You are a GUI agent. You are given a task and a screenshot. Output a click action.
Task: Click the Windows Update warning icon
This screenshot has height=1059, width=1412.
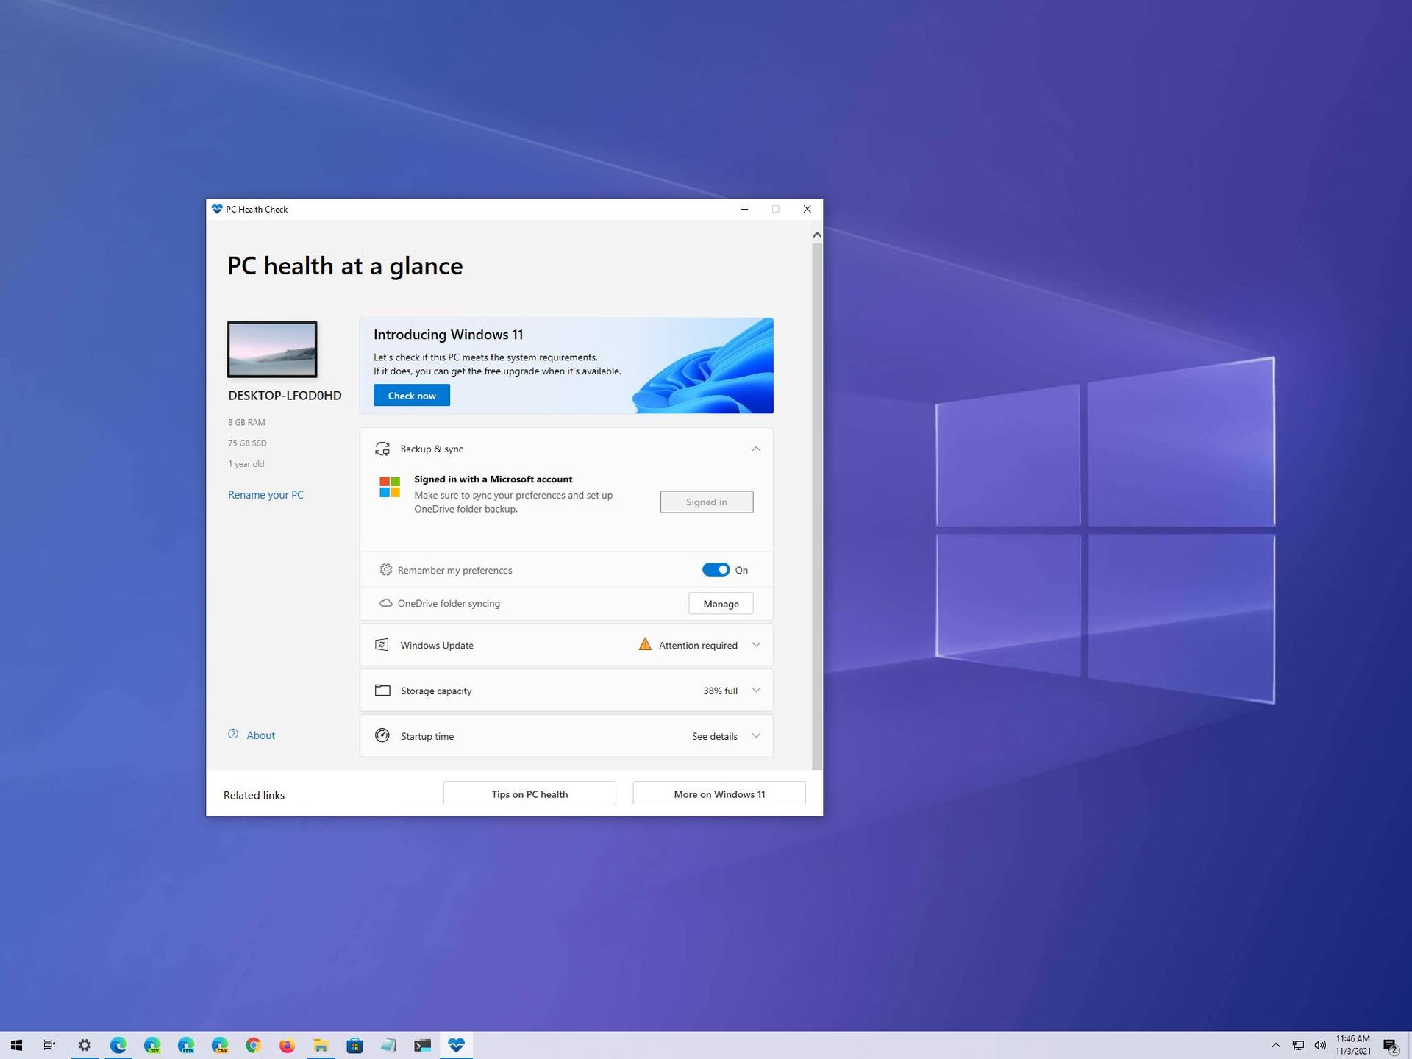click(x=645, y=644)
